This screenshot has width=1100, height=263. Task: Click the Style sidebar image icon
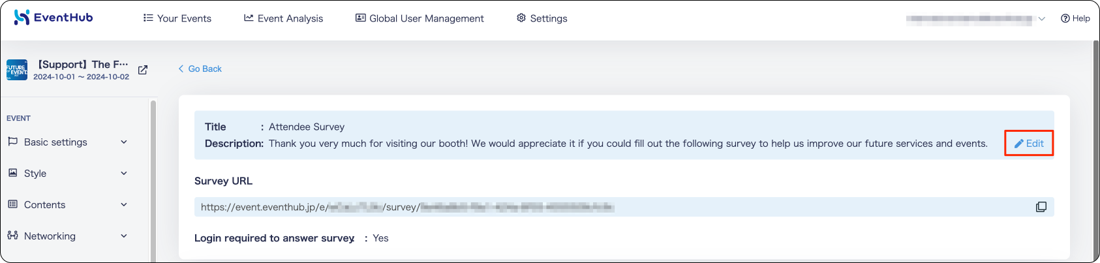[x=12, y=173]
